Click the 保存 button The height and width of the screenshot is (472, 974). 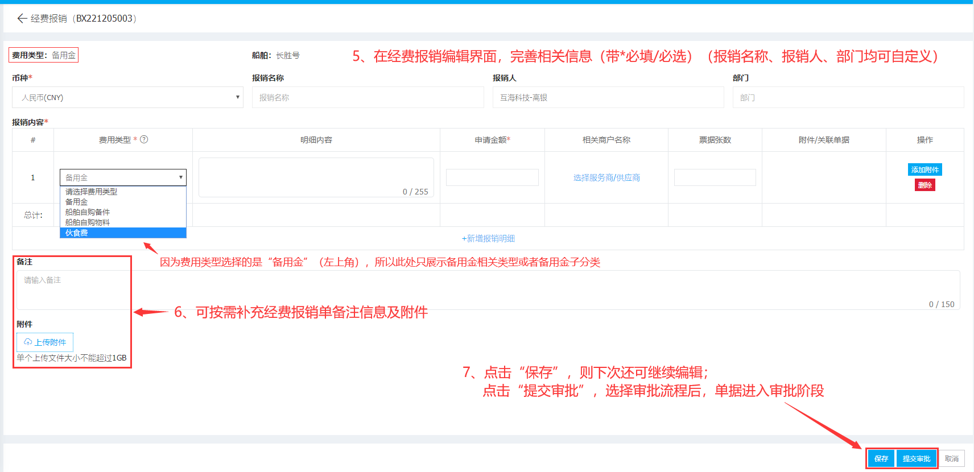(881, 458)
